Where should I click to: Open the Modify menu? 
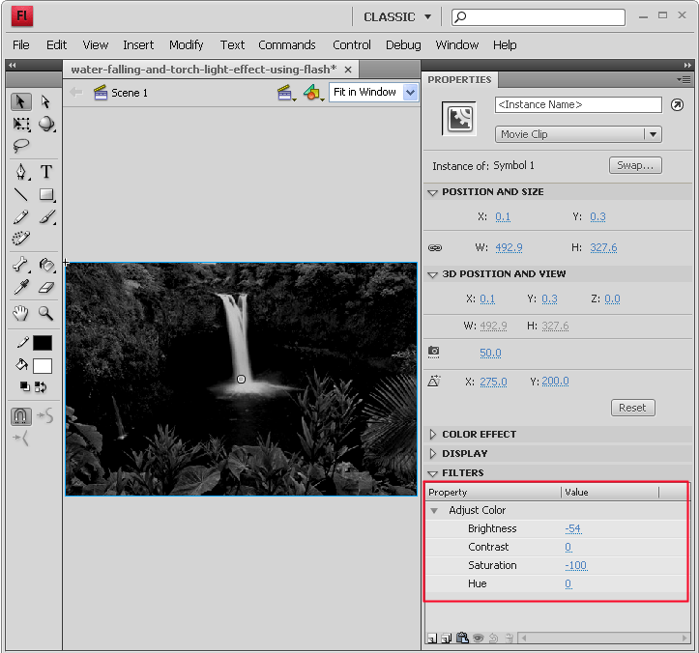click(186, 45)
